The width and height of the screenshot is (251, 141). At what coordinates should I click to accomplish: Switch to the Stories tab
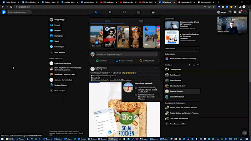107,21
